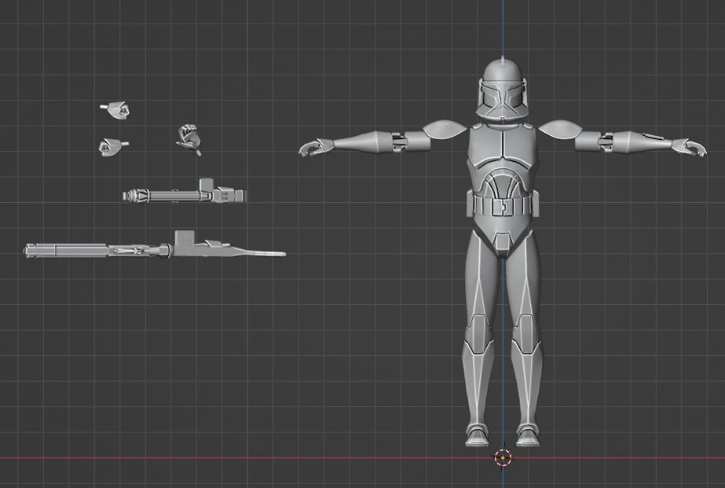
Task: Click the shoulder pauldron left of the helmet
Action: (445, 129)
